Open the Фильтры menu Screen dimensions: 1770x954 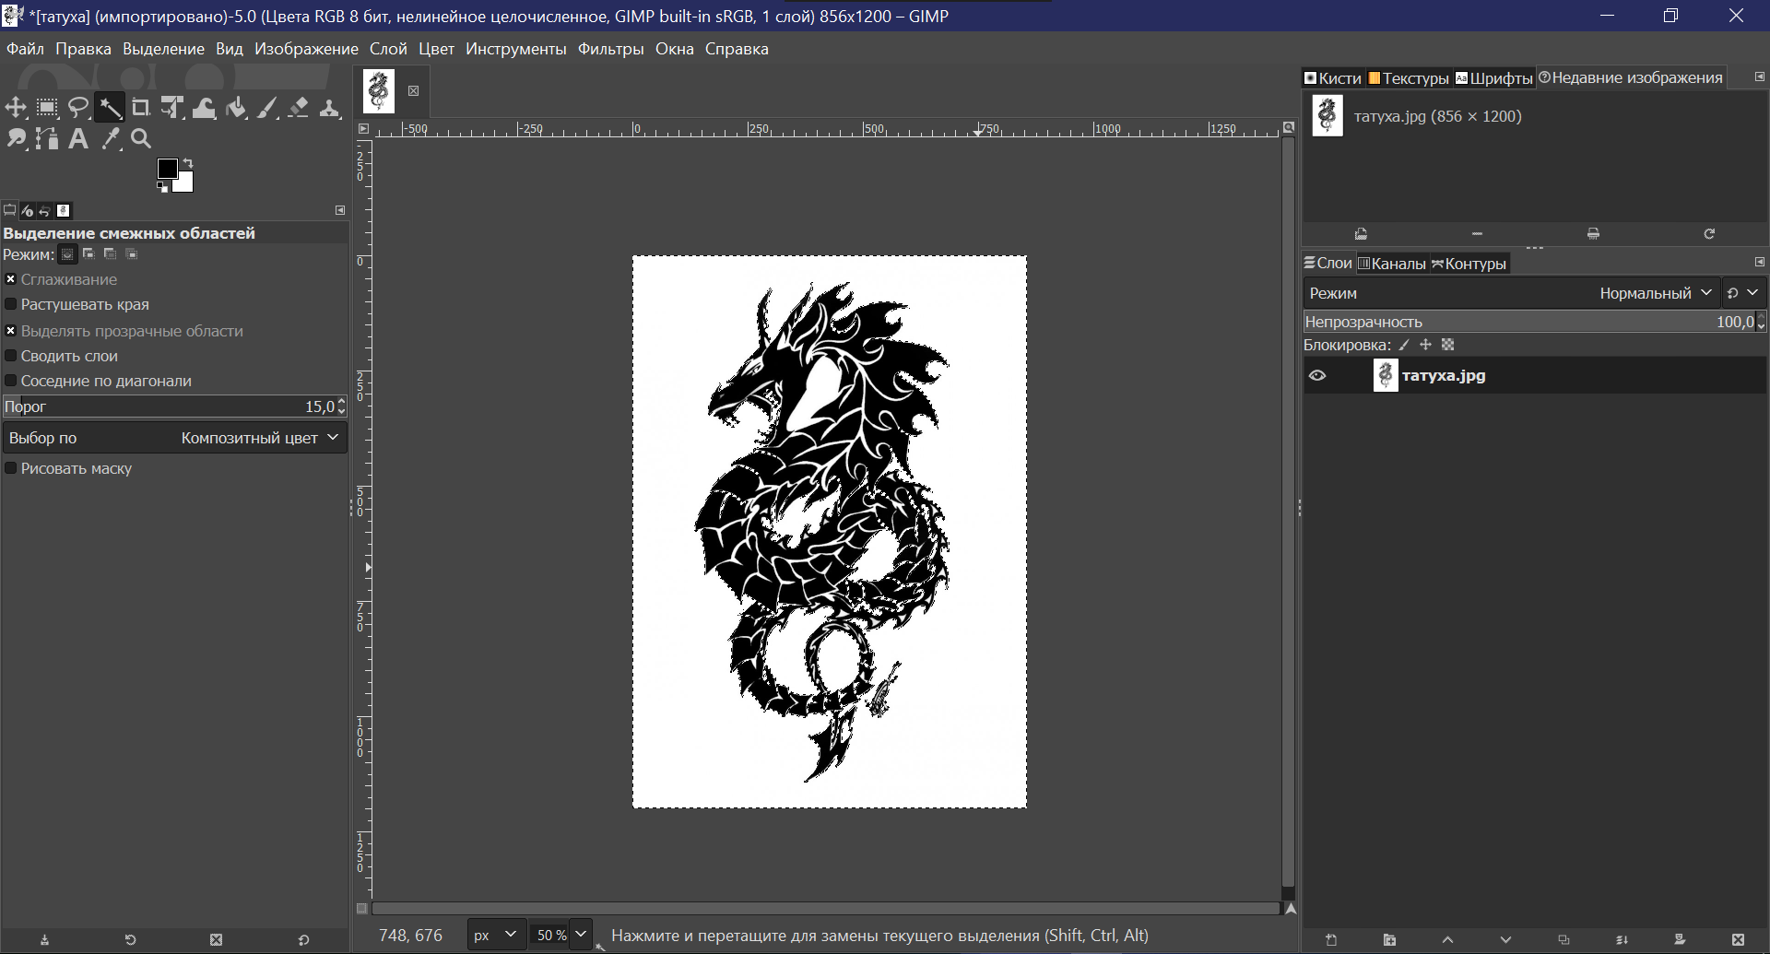610,49
